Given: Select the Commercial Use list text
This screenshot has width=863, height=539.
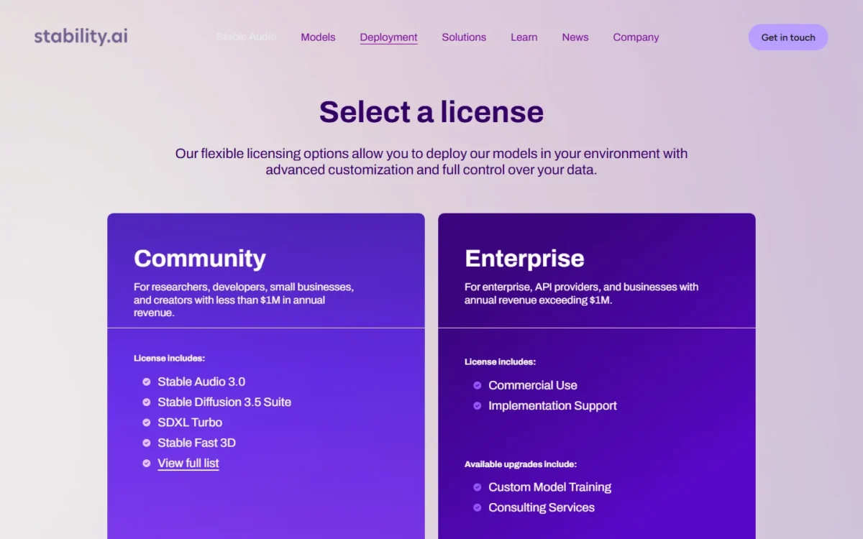Looking at the screenshot, I should coord(533,385).
